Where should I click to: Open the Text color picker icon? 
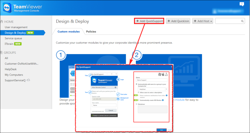(x=118, y=94)
